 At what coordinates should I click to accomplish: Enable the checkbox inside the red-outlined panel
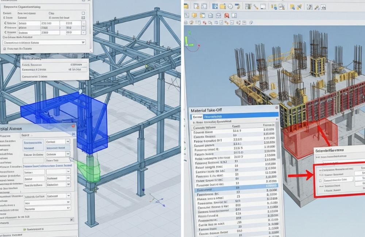(320, 180)
